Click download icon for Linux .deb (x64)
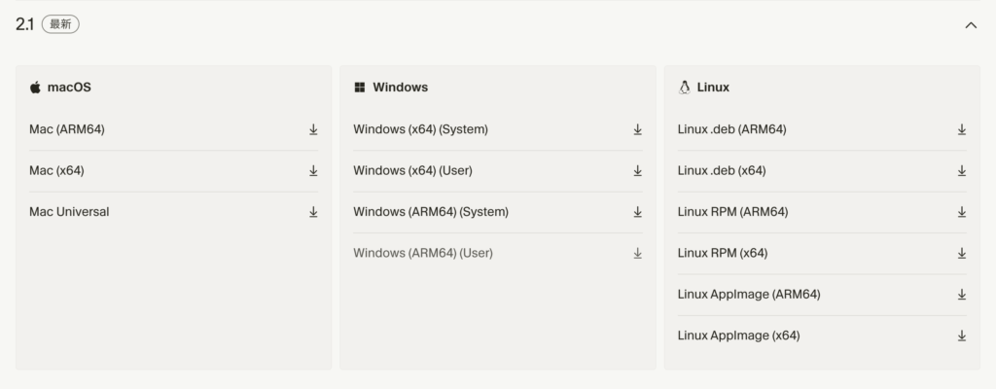The width and height of the screenshot is (996, 389). point(962,171)
